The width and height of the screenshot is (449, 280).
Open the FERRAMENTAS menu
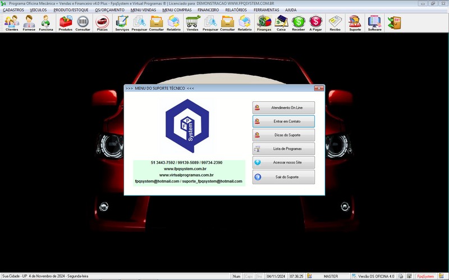tap(266, 10)
